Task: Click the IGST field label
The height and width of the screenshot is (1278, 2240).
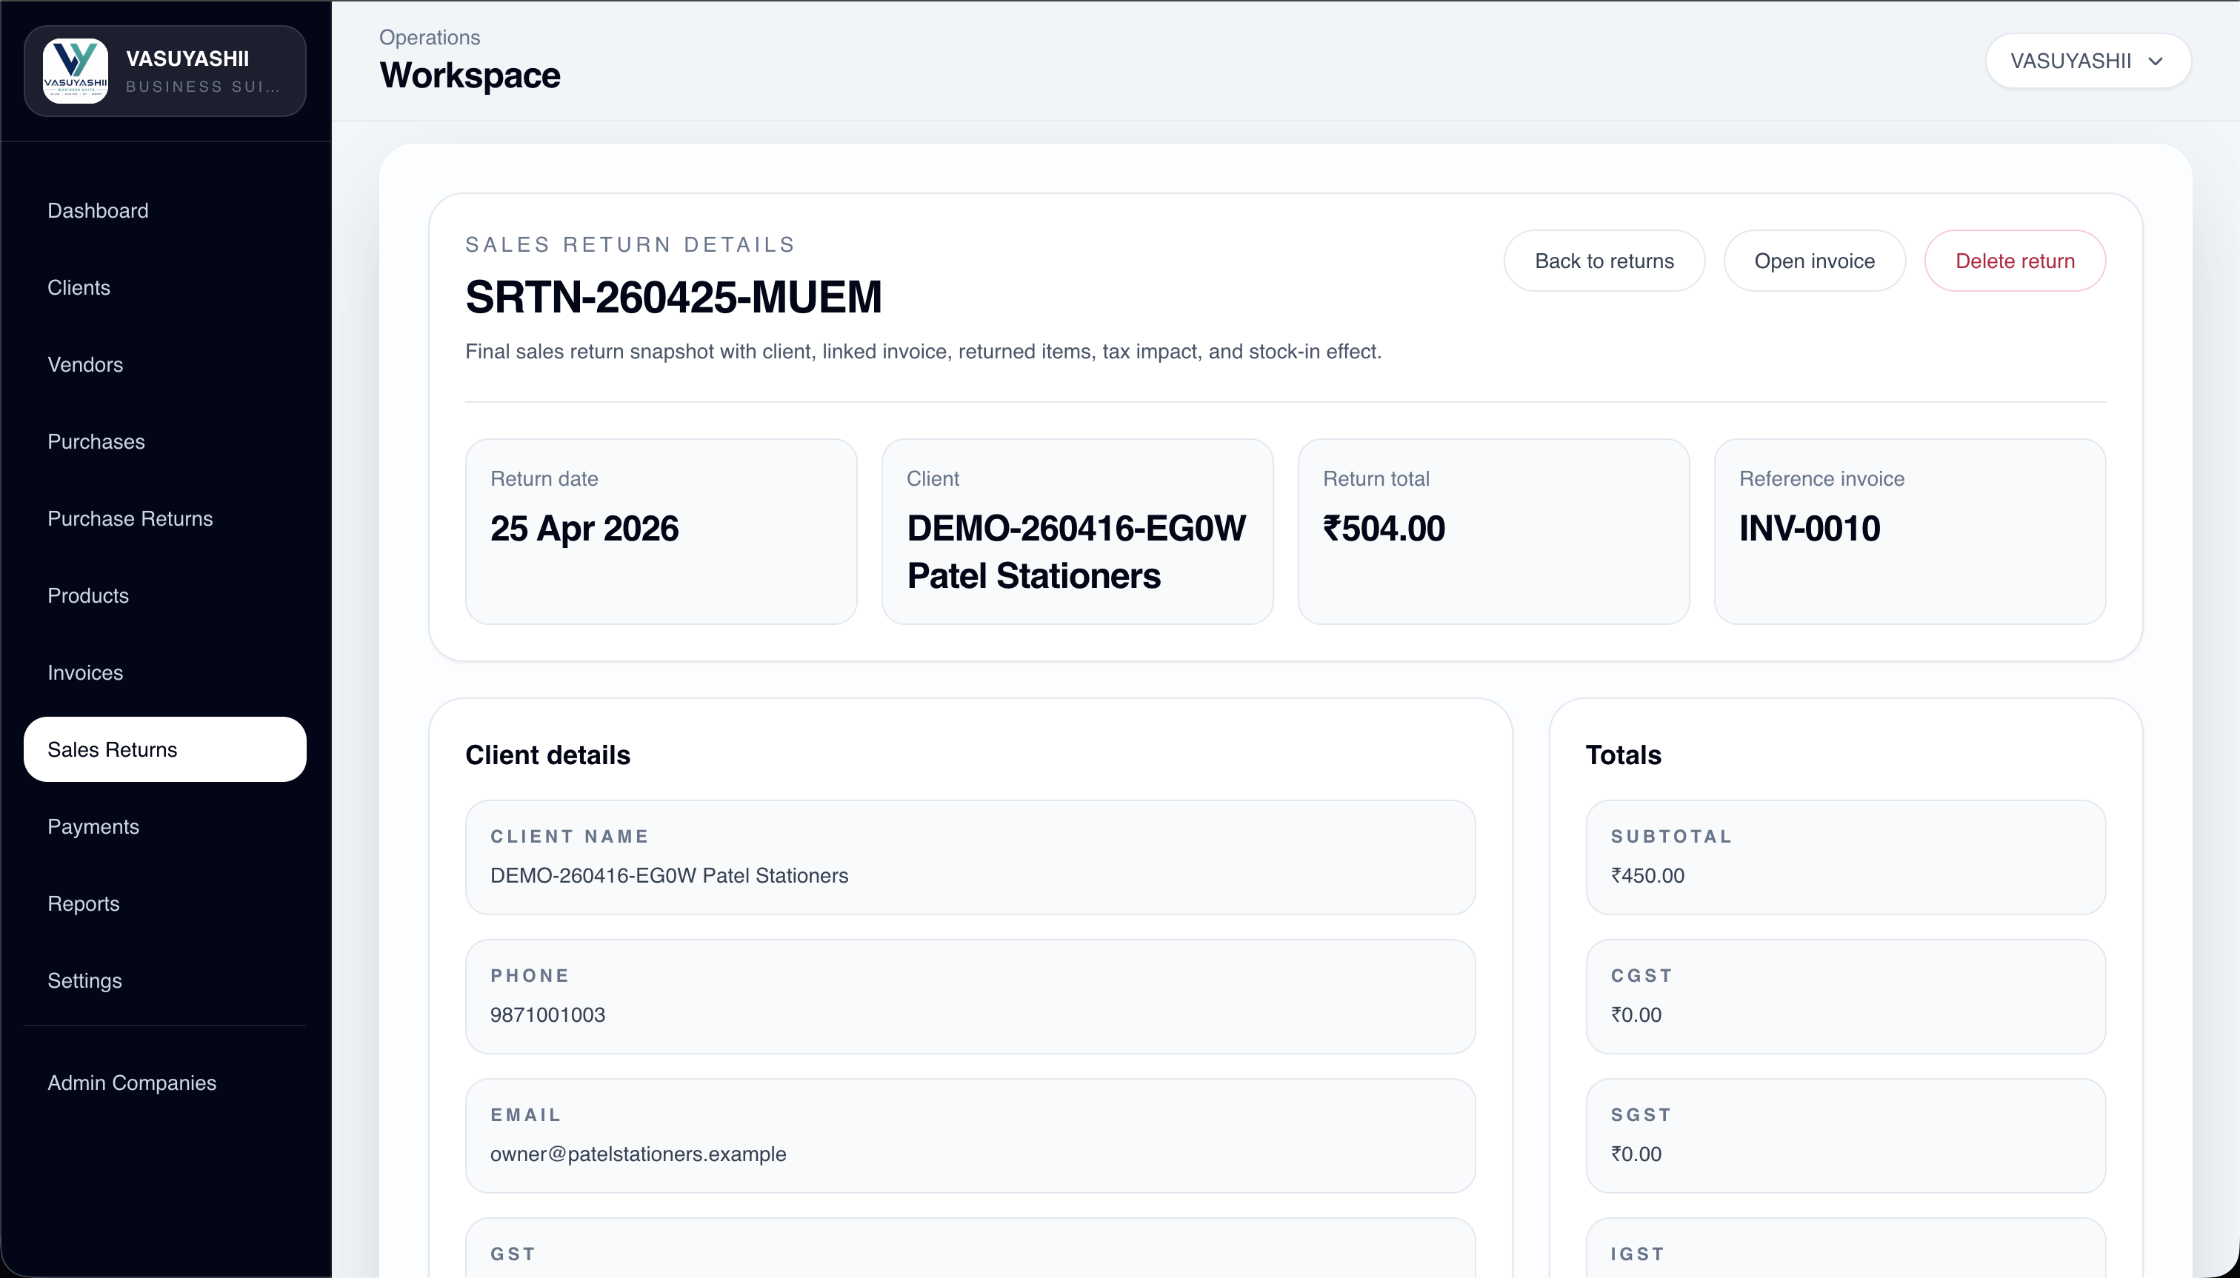Action: point(1638,1254)
